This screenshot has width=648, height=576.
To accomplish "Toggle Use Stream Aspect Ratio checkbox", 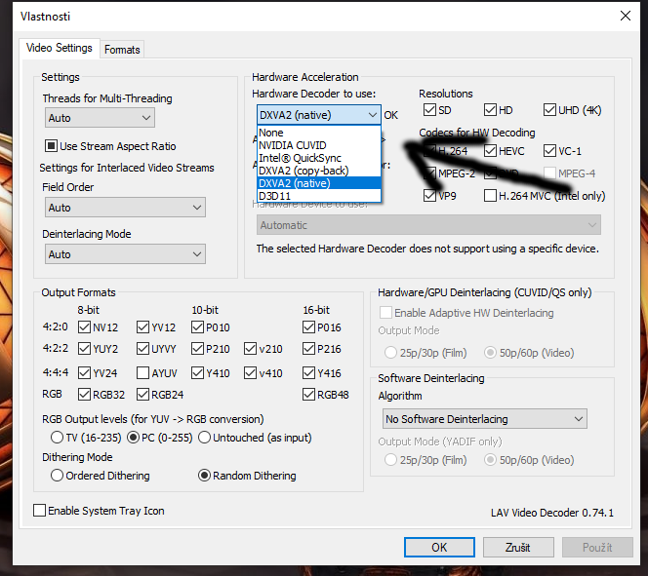I will click(52, 146).
